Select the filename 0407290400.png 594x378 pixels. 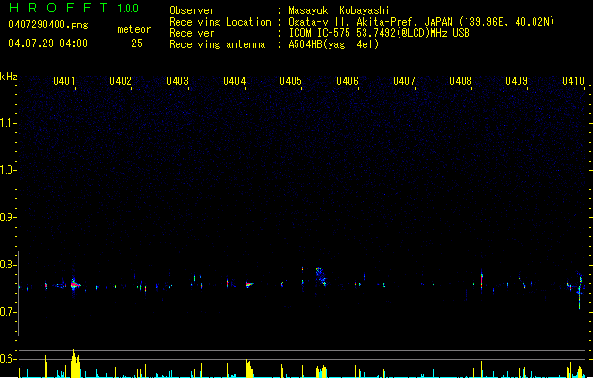pos(48,25)
